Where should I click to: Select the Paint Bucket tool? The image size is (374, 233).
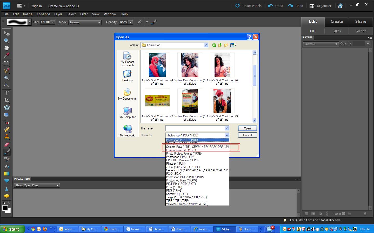click(x=7, y=166)
